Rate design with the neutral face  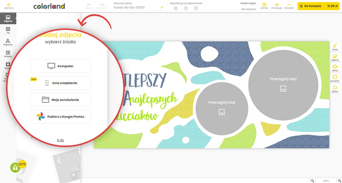click(186, 8)
